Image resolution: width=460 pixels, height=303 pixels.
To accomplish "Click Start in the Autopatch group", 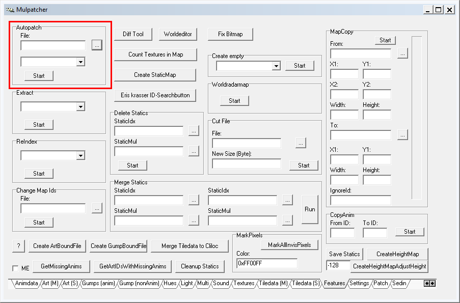I will tap(39, 76).
